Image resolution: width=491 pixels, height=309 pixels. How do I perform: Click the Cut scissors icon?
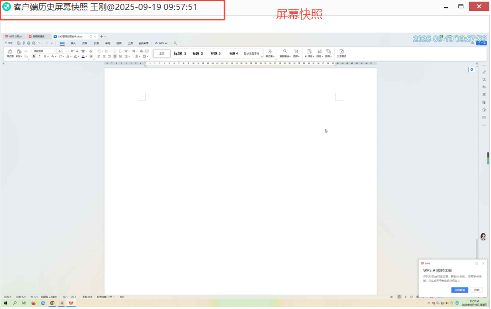click(26, 51)
